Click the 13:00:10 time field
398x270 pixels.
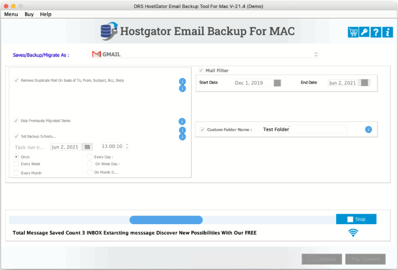[x=112, y=146]
